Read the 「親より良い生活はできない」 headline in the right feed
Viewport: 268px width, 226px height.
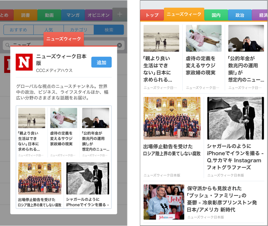click(158, 69)
